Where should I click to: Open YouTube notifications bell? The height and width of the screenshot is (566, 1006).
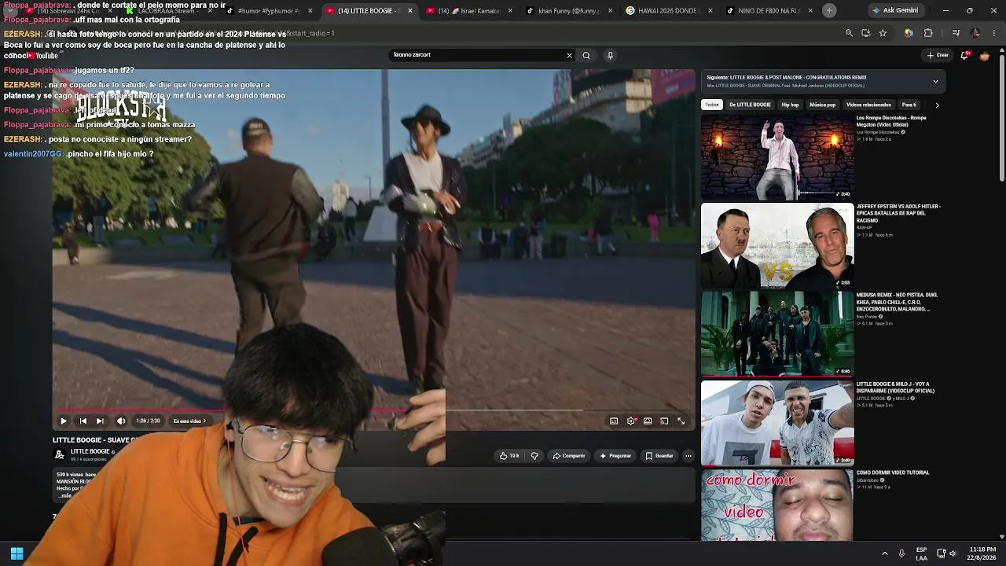[x=965, y=55]
